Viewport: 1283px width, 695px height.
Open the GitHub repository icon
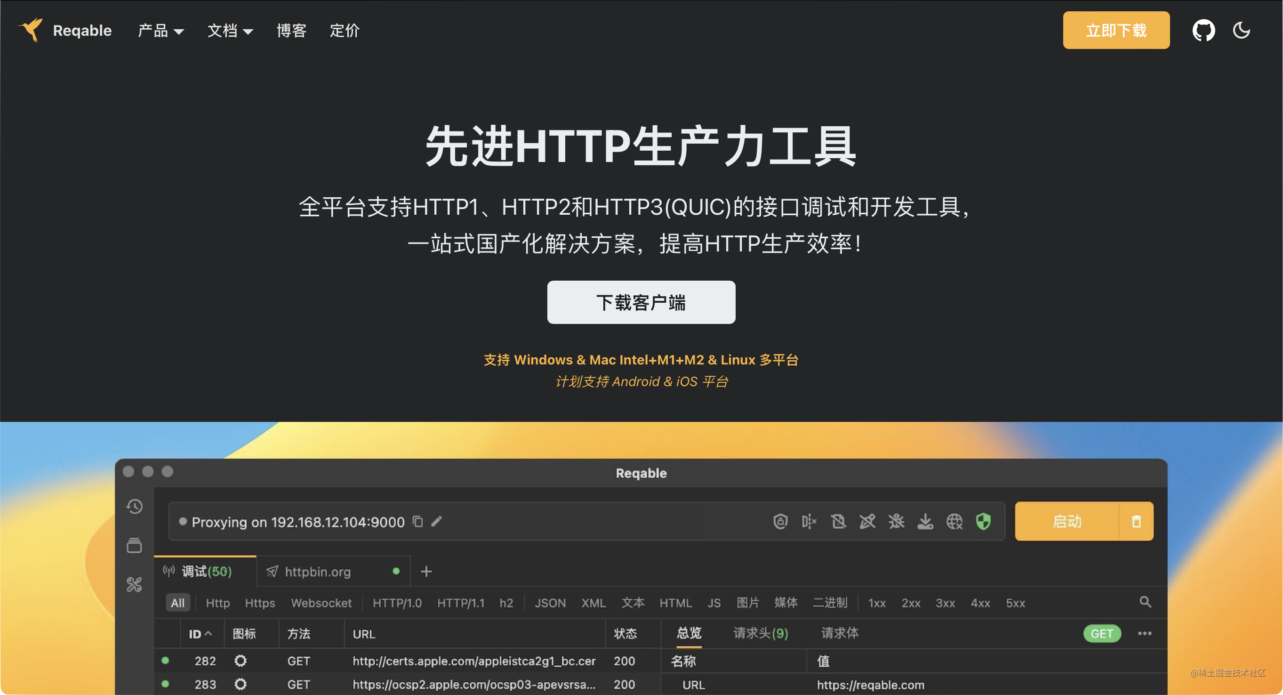coord(1203,31)
